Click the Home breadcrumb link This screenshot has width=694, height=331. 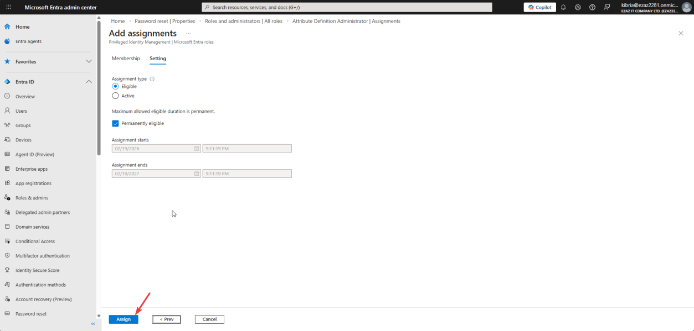click(117, 21)
